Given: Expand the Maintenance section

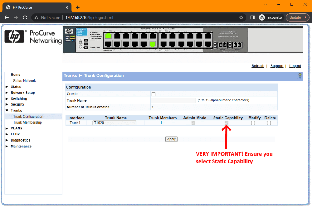Looking at the screenshot, I should pos(7,146).
